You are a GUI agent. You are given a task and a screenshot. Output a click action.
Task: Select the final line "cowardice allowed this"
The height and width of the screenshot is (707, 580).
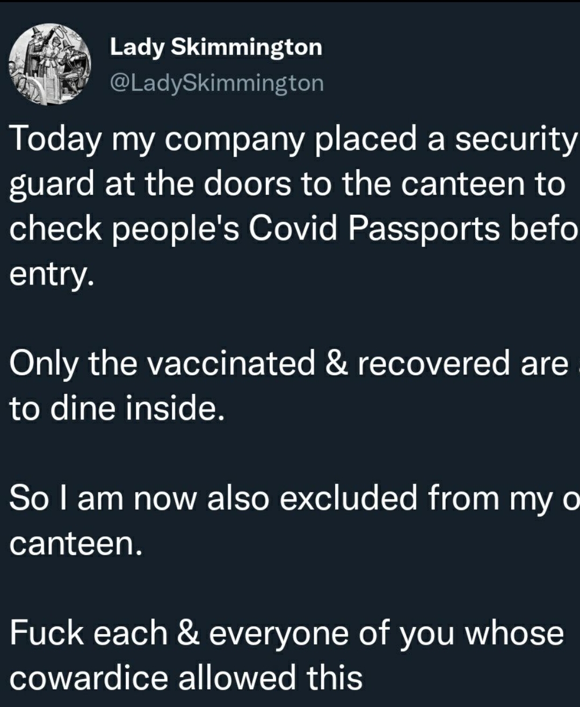coord(186,677)
